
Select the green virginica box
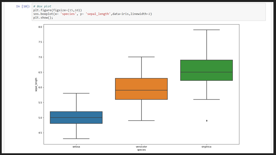click(206, 70)
